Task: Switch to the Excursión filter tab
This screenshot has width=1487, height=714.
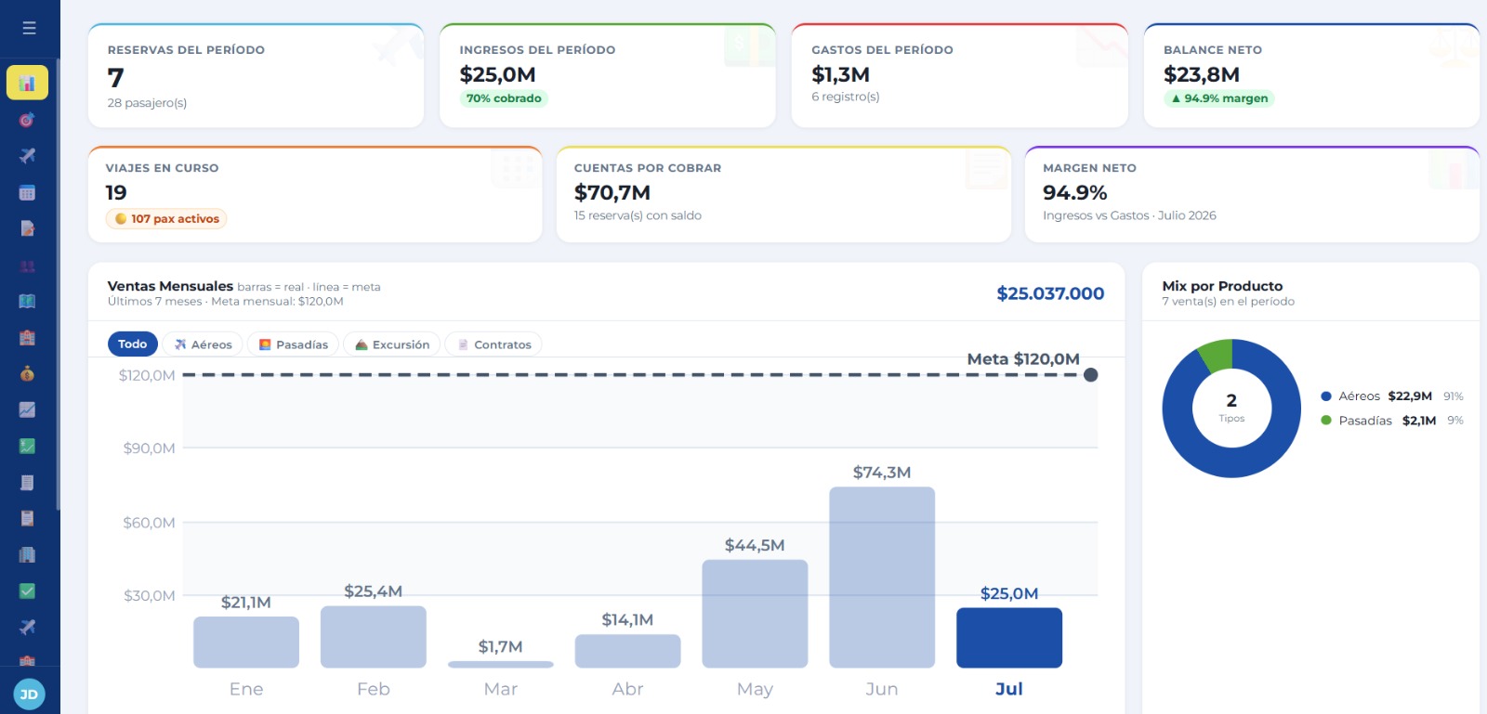Action: point(392,344)
